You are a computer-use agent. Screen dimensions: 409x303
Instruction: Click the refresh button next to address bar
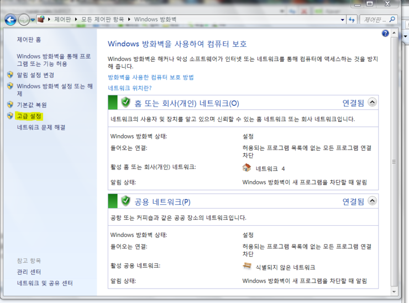352,19
